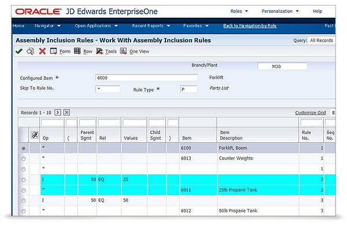Expand the Personalization dropdown
Image resolution: width=347 pixels, height=231 pixels.
pos(280,11)
